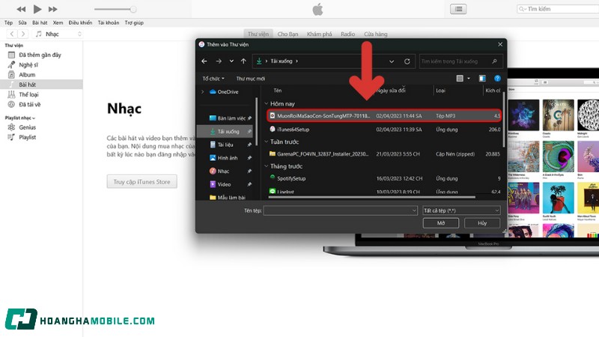Open the view options dropdown arrow

469,79
